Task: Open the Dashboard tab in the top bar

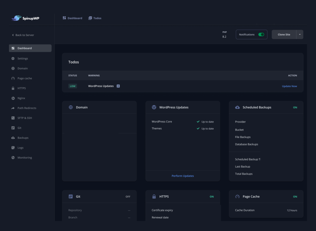Action: 72,18
